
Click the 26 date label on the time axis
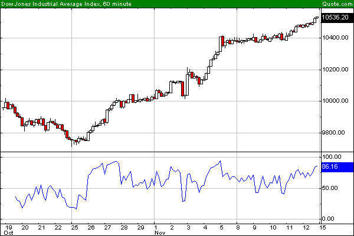91,227
